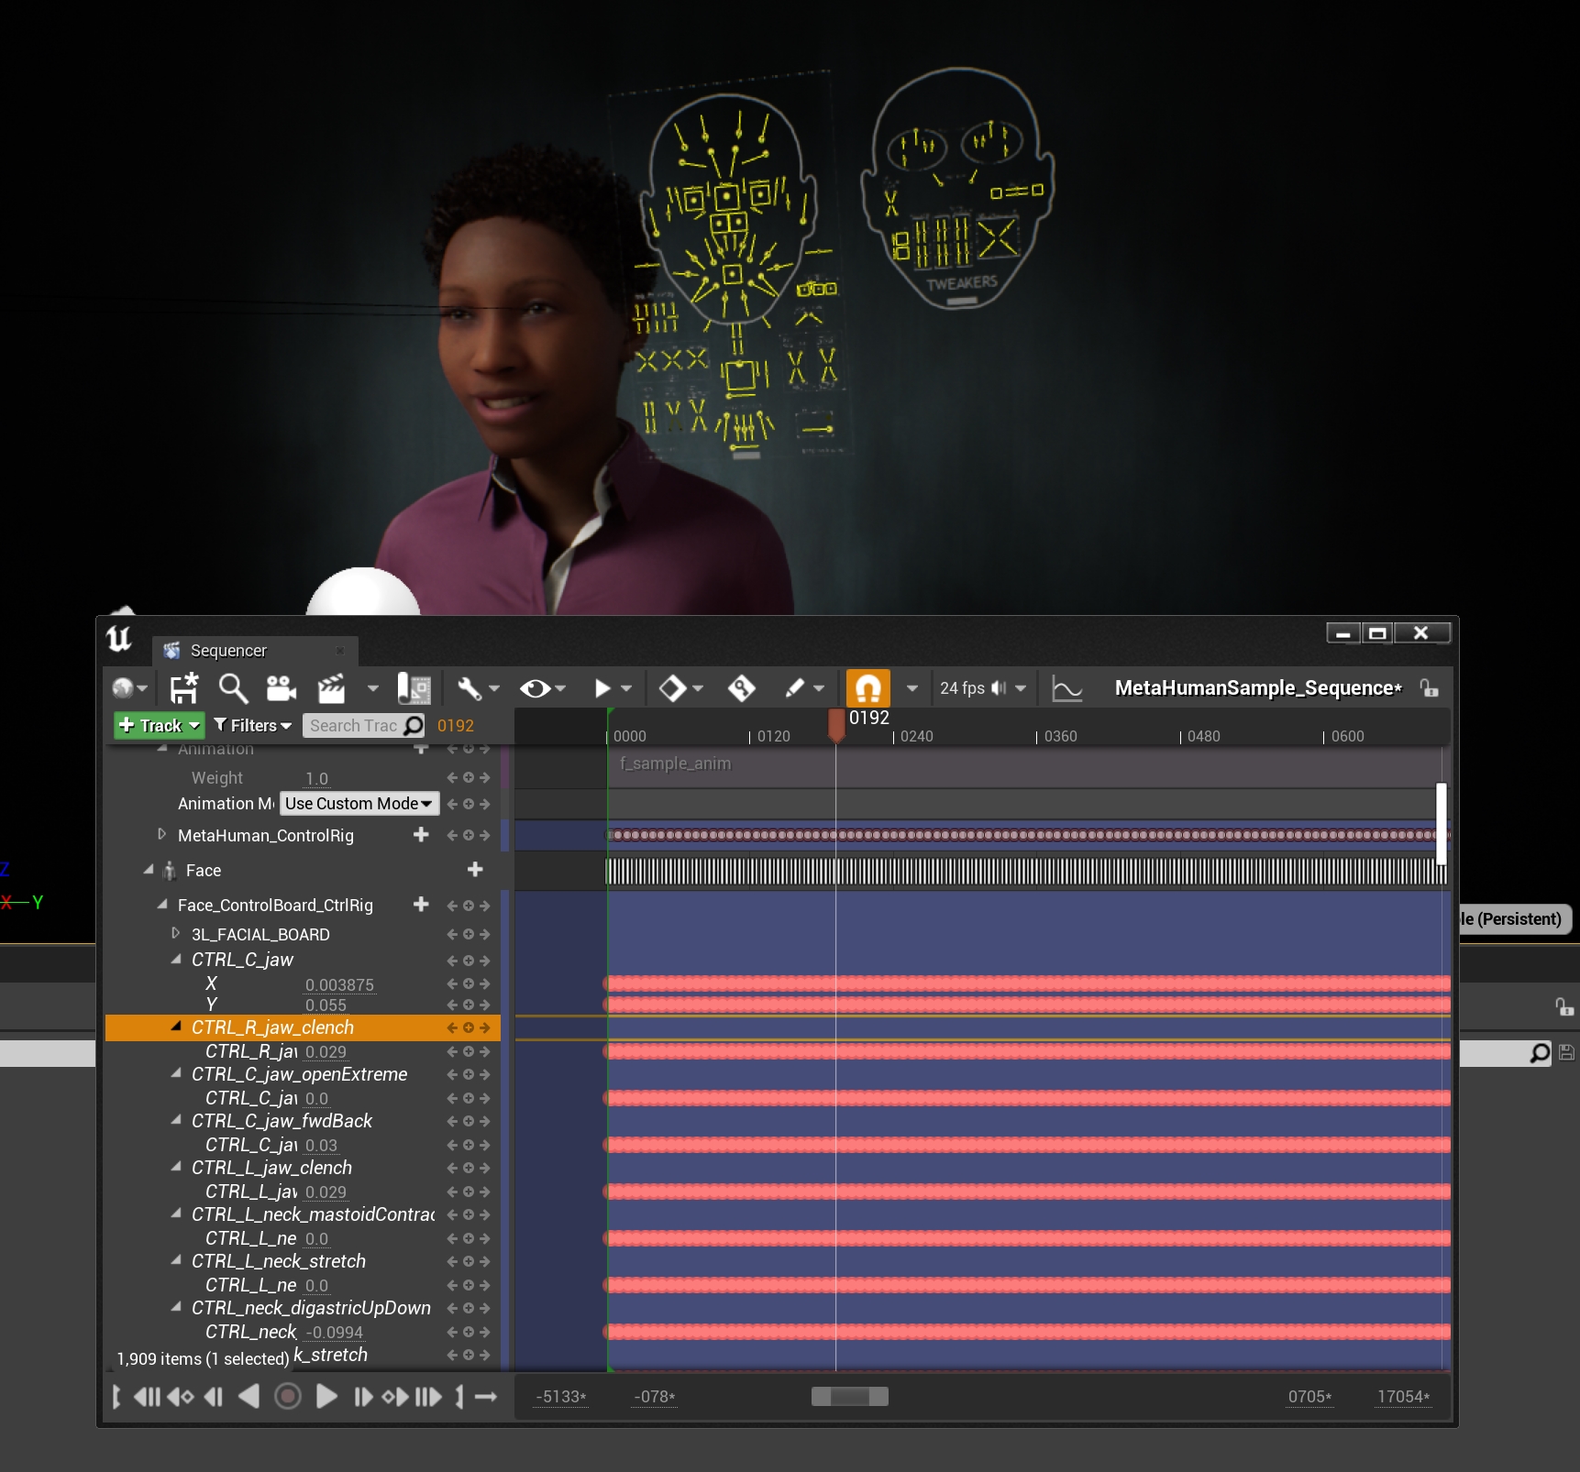Add a keyframe on the Weight track
The width and height of the screenshot is (1580, 1472).
(x=468, y=777)
